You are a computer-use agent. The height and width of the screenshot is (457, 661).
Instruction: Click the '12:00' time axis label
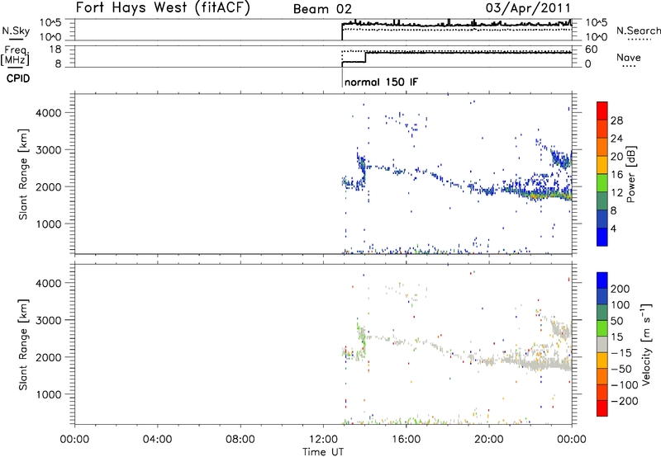point(323,440)
